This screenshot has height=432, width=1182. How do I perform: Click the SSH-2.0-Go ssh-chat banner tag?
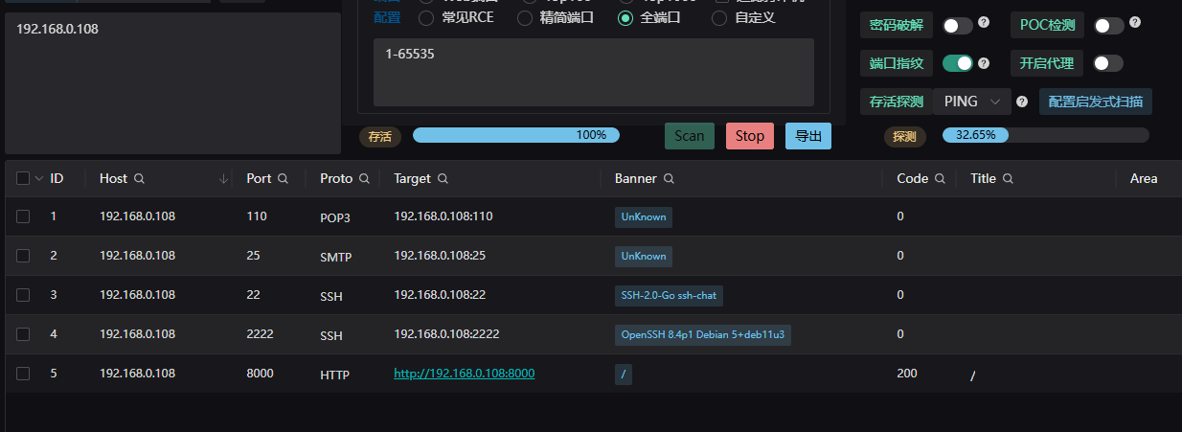(x=669, y=295)
